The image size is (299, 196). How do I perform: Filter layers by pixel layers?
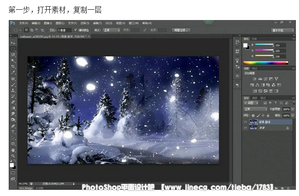(265, 103)
